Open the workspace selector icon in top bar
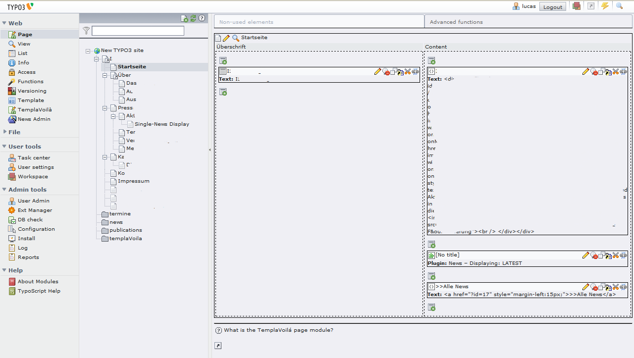Viewport: 634px width, 358px height. pos(576,6)
